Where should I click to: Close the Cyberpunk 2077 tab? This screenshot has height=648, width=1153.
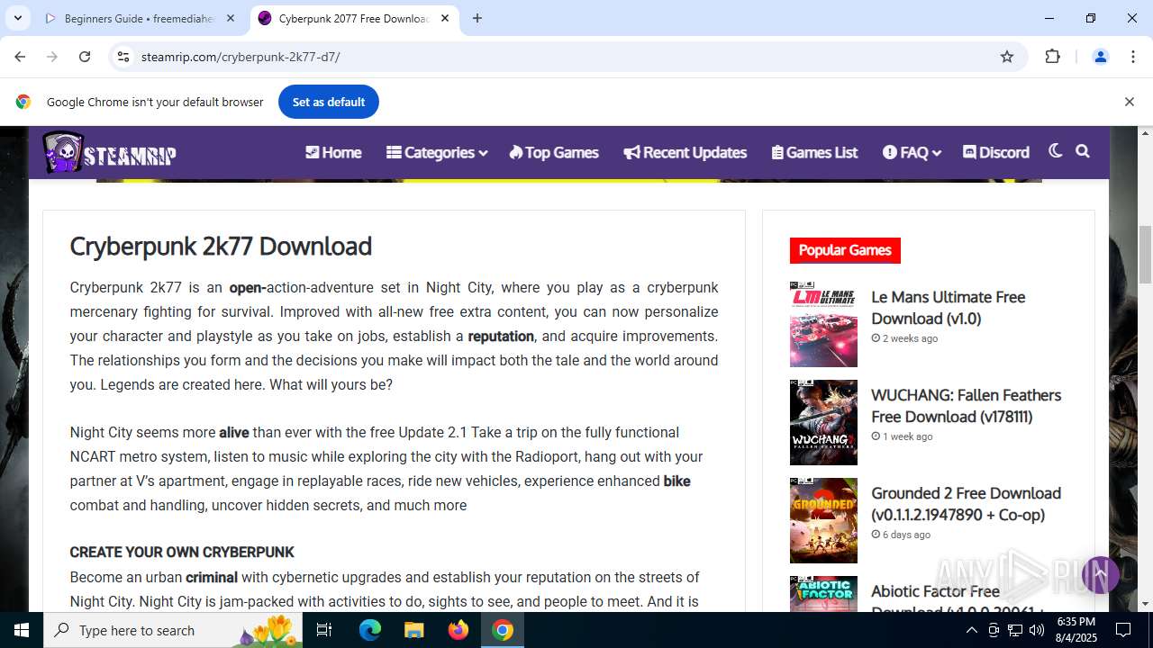point(445,18)
